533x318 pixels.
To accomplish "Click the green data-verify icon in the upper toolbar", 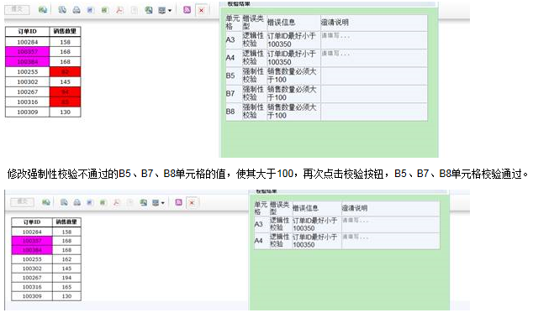I will (x=43, y=10).
